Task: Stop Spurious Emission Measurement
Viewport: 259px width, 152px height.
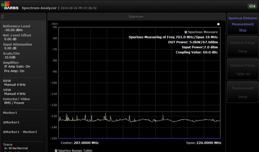Action: [x=243, y=24]
